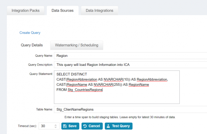
Task: Click the flask icon on Test Query
Action: tap(108, 126)
